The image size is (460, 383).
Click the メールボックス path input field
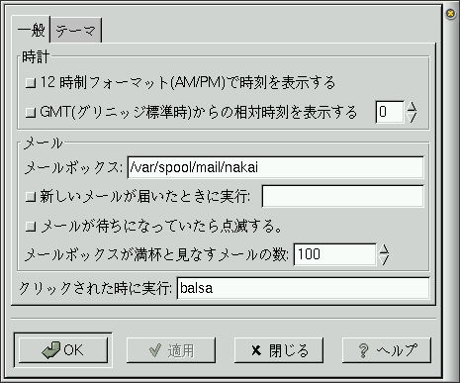point(275,167)
